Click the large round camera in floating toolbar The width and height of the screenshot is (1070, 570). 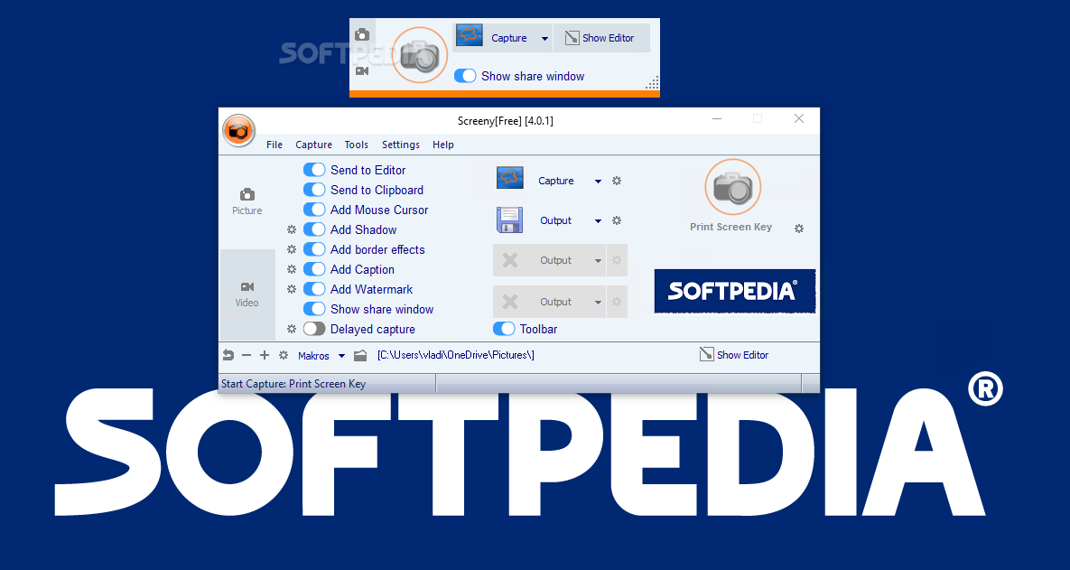pos(420,55)
